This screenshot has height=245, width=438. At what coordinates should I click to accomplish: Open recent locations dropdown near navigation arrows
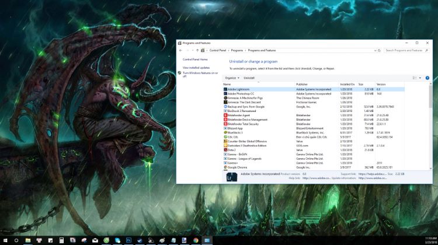coord(193,51)
